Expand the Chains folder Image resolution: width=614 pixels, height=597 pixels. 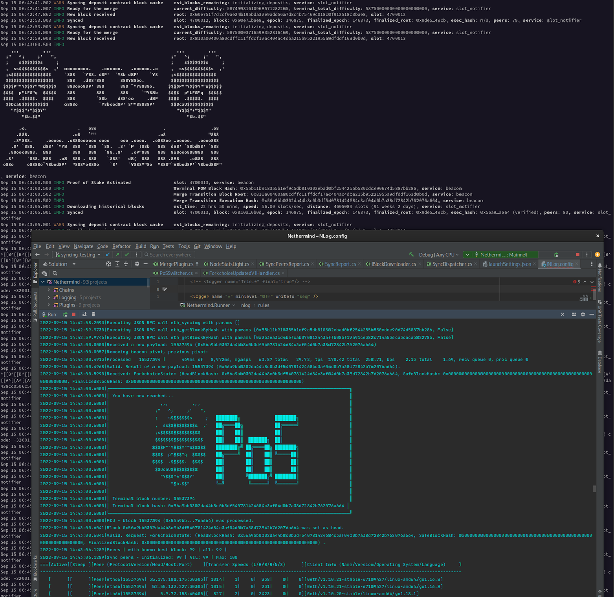(x=49, y=290)
